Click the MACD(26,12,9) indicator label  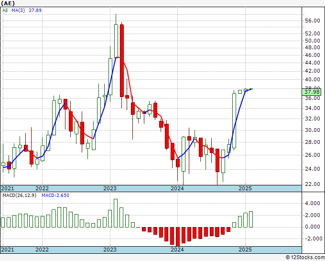click(x=19, y=196)
